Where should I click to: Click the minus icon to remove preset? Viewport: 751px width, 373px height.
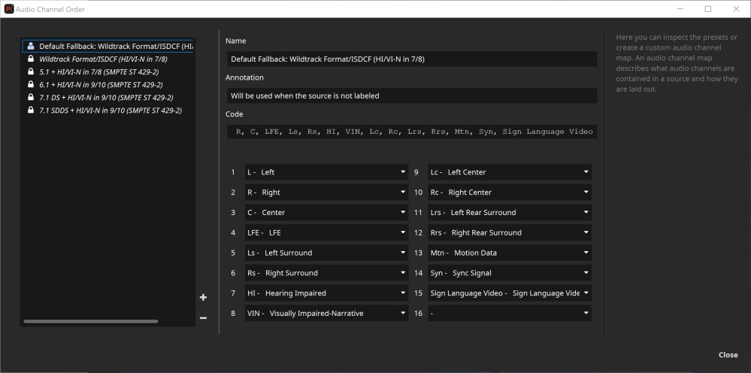coord(203,317)
